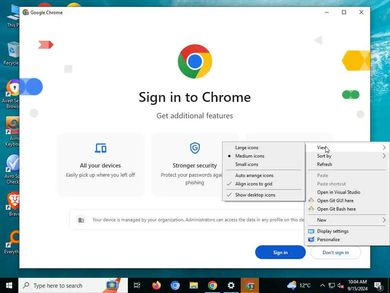Click "Get additional features" subtitle
390x293 pixels.
pyautogui.click(x=195, y=116)
